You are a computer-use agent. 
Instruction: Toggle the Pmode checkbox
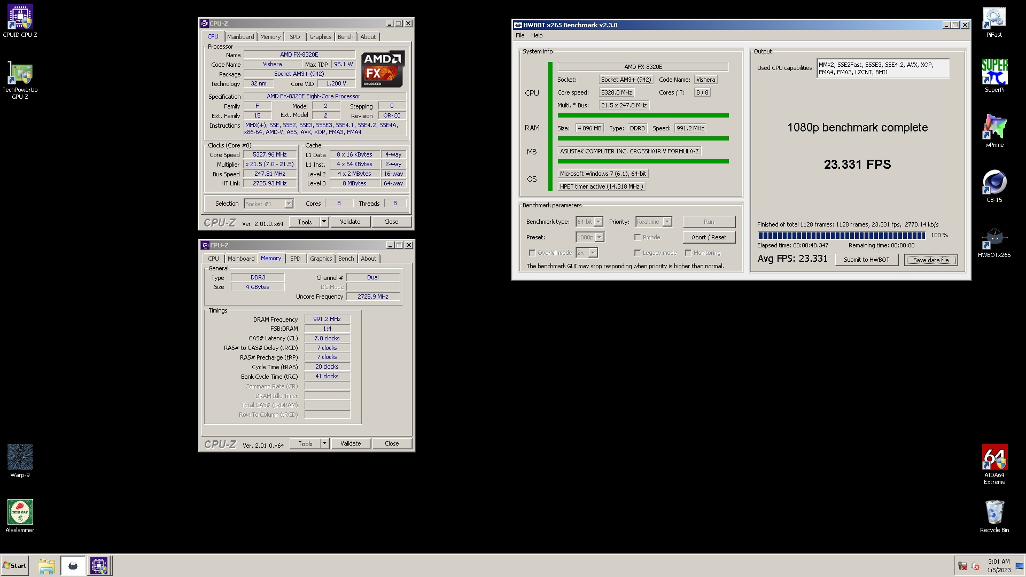pyautogui.click(x=638, y=237)
